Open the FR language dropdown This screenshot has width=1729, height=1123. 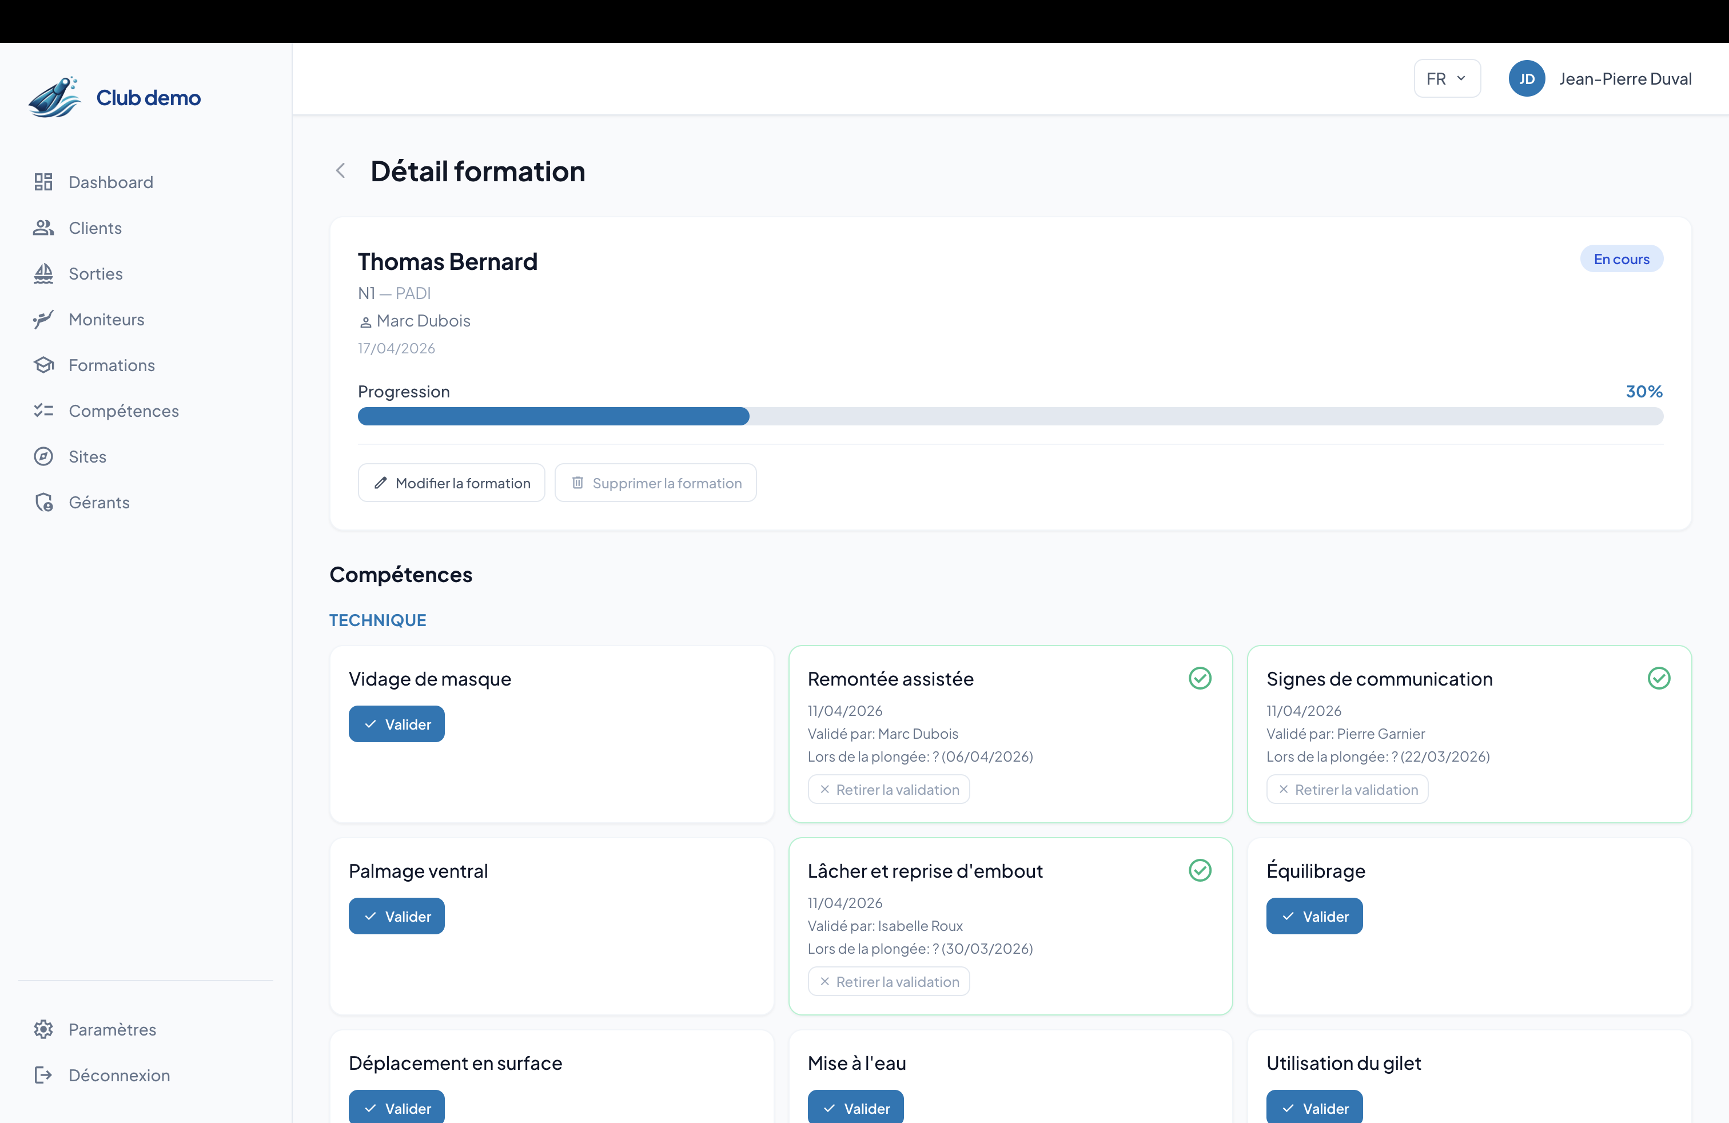(x=1447, y=78)
